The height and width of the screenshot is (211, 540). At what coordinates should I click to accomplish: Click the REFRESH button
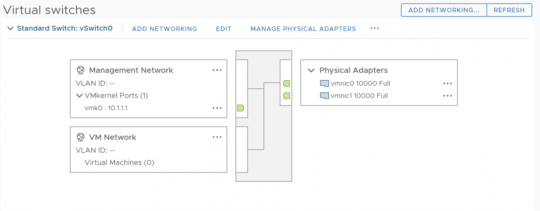click(x=509, y=10)
